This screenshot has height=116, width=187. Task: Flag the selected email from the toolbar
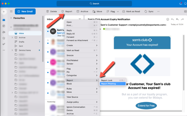click(111, 11)
